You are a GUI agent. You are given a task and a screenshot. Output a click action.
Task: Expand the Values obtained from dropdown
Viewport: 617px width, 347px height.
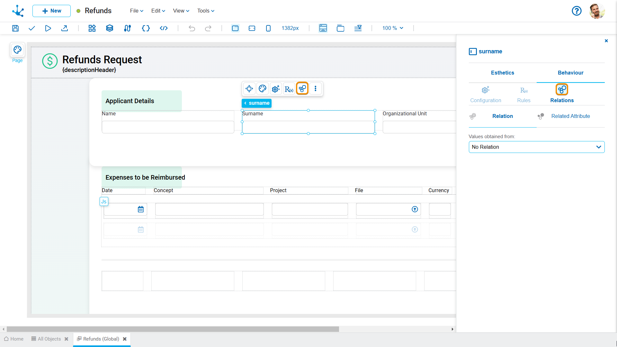click(536, 147)
